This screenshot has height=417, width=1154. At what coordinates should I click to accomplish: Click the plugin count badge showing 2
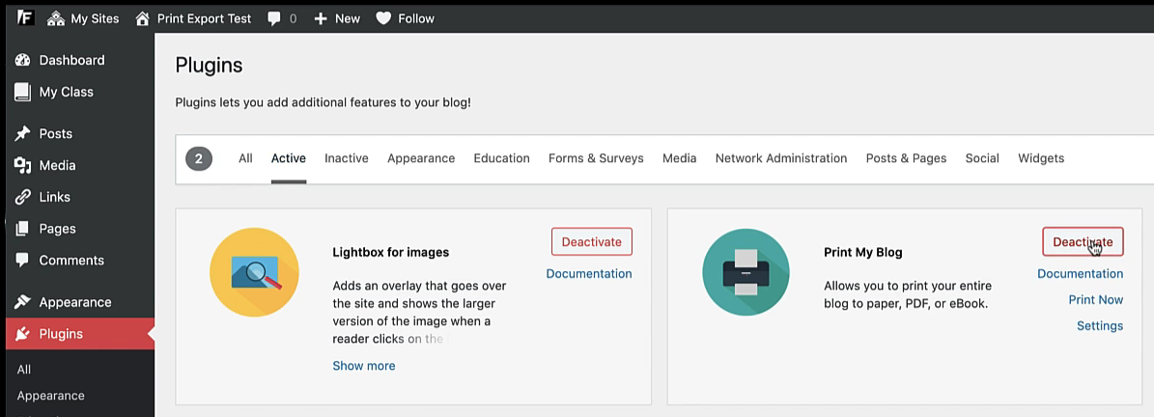tap(199, 158)
